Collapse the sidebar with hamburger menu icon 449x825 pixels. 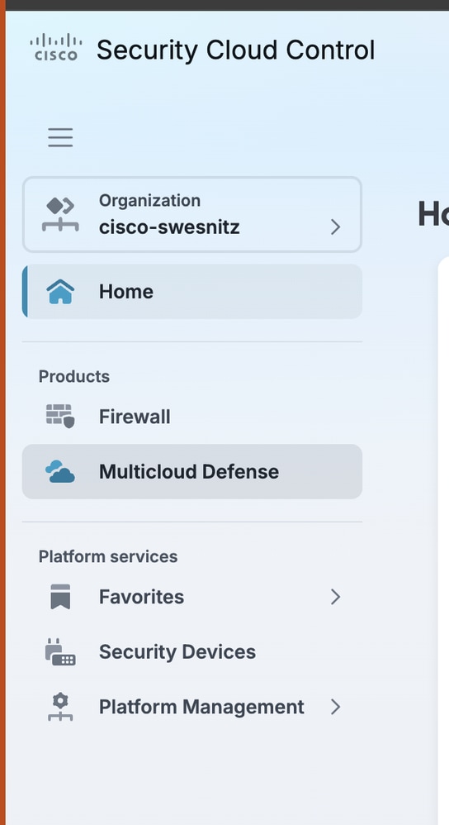coord(60,137)
